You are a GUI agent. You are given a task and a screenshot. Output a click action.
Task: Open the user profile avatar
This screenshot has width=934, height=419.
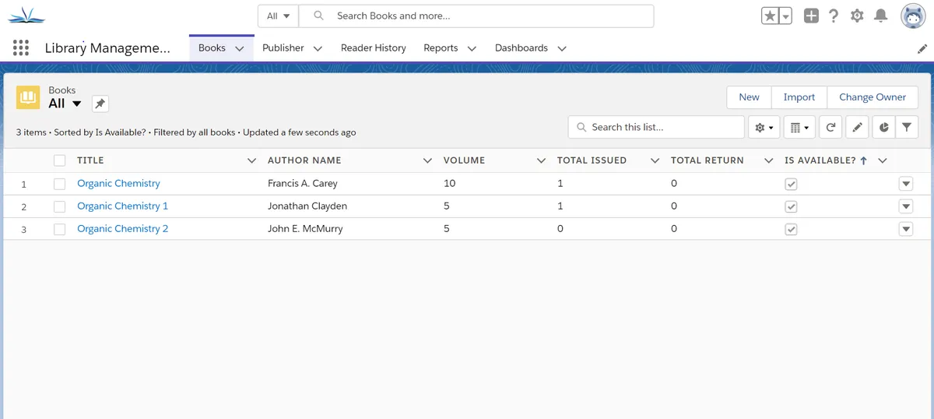913,16
